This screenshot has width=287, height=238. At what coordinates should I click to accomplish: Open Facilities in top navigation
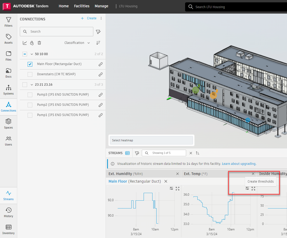tap(82, 6)
